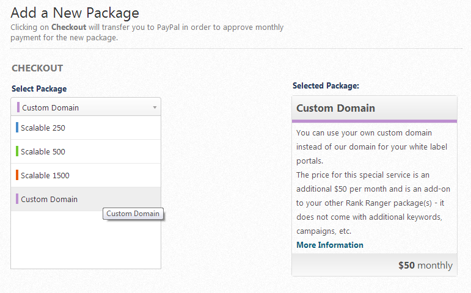Click blue color marker beside Scalable 250

(17, 128)
